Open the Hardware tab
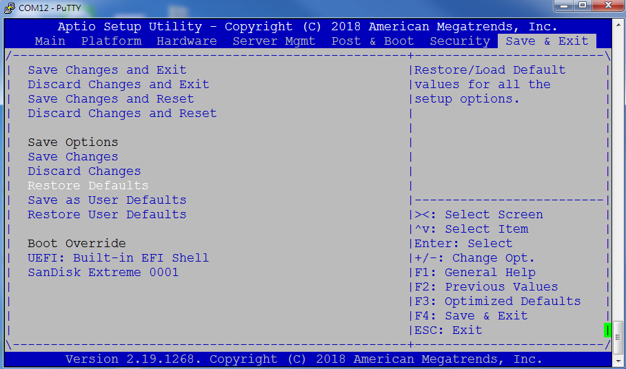The height and width of the screenshot is (369, 626). pyautogui.click(x=186, y=41)
